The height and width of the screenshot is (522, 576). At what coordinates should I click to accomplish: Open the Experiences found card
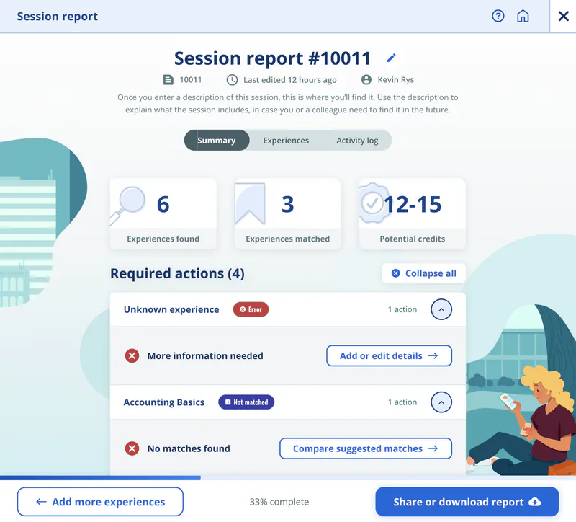click(x=163, y=214)
